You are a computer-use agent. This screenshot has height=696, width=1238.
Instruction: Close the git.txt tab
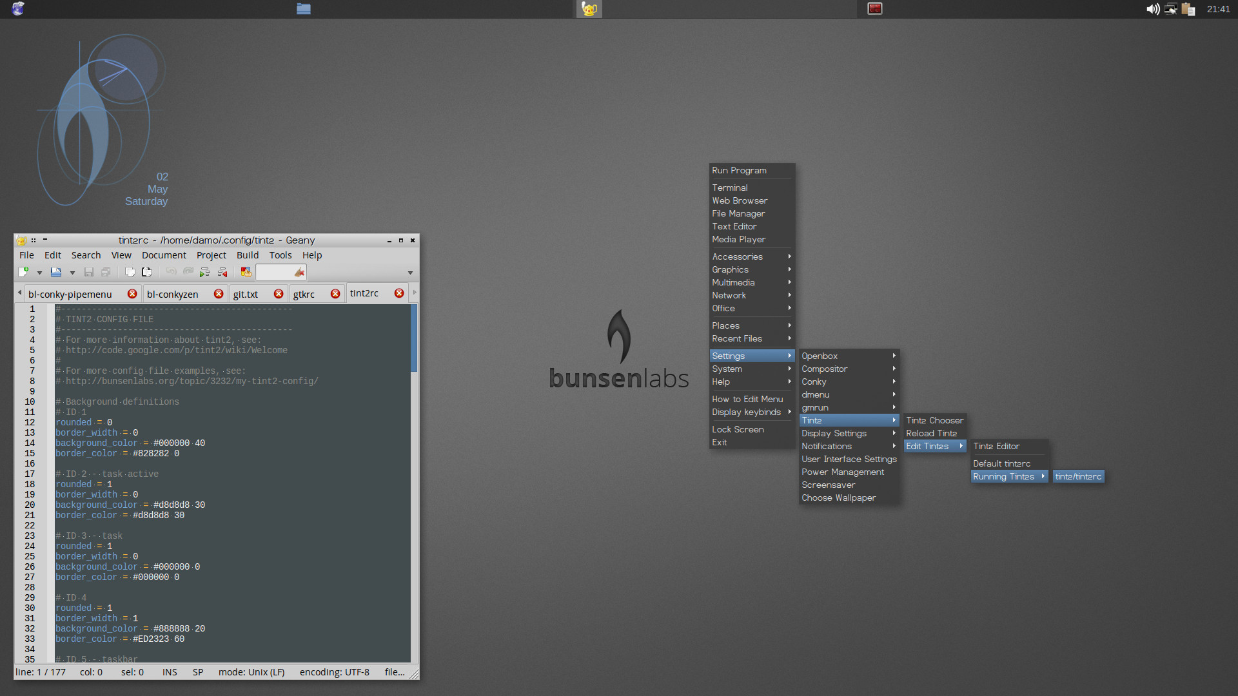[279, 294]
